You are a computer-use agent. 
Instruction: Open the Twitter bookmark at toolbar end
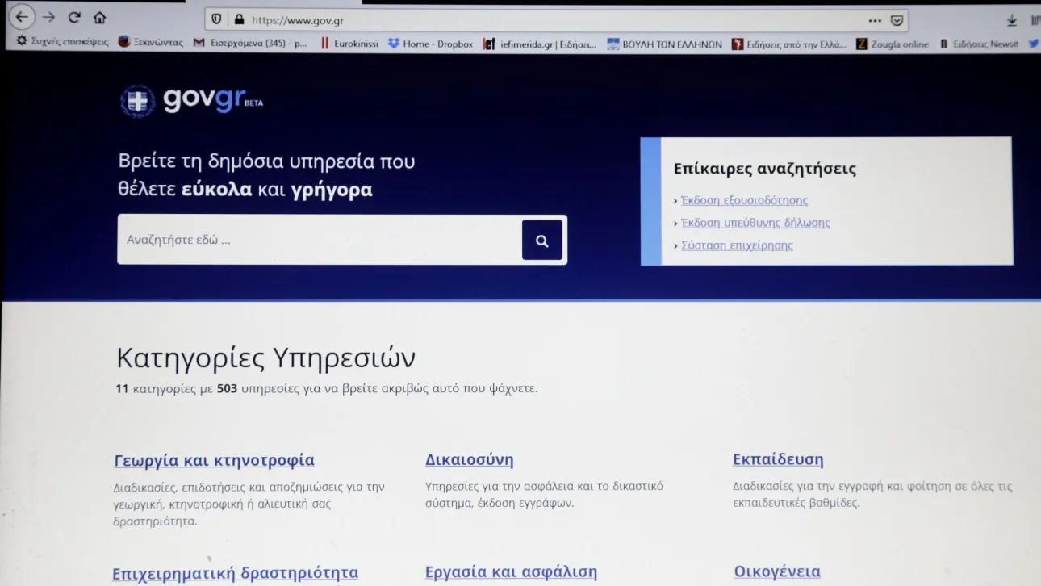coord(1034,44)
